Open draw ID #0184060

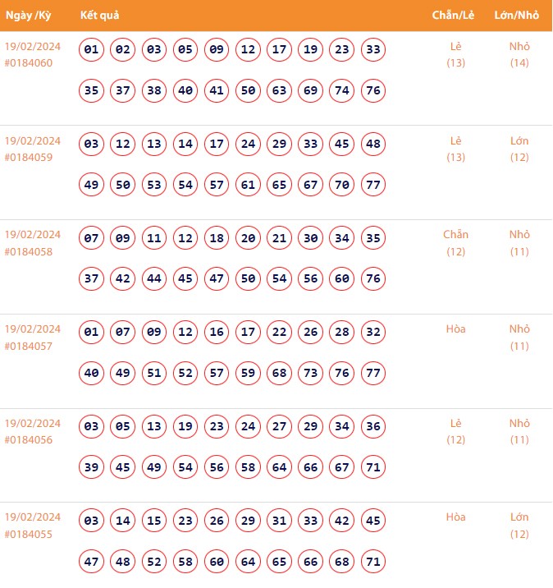pos(29,63)
